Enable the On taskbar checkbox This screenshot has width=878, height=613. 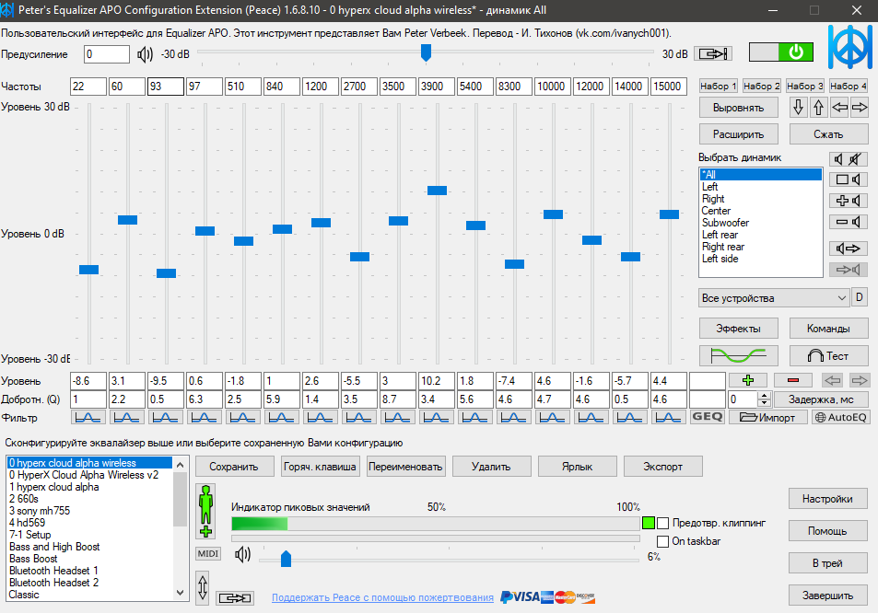[663, 541]
